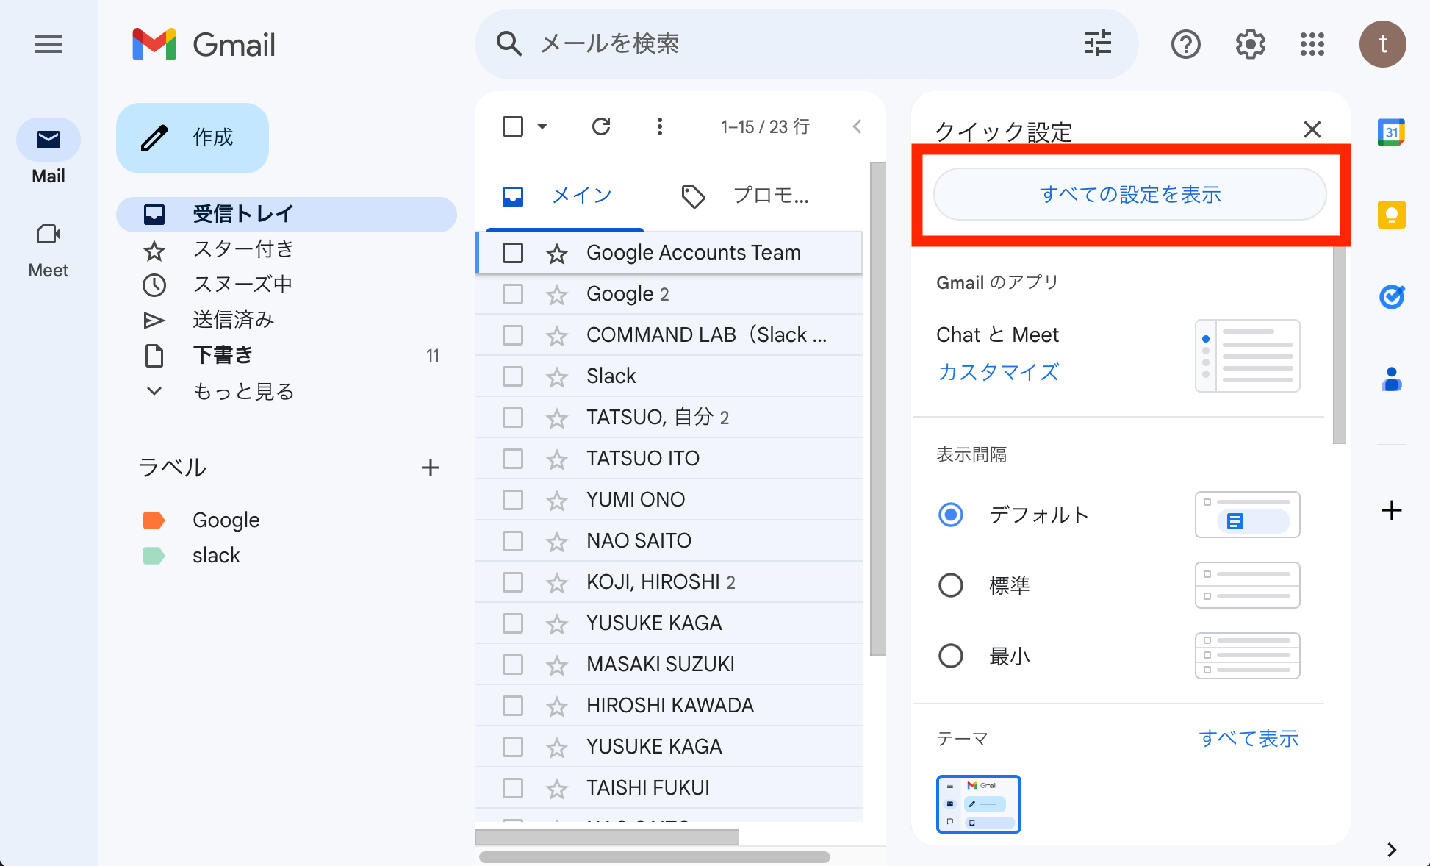Screen dimensions: 1430x866
Task: Open the Google apps grid
Action: click(1312, 45)
